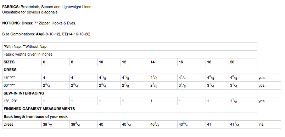
Task: Click the 41 1/4 back length value
Action: click(x=243, y=125)
